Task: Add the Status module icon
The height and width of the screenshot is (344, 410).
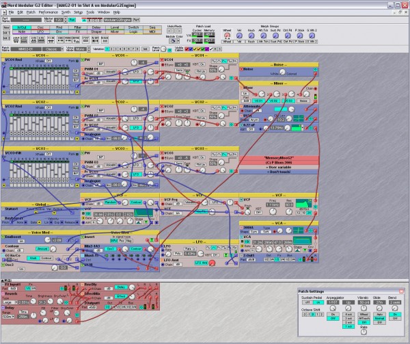Action: coord(86,40)
